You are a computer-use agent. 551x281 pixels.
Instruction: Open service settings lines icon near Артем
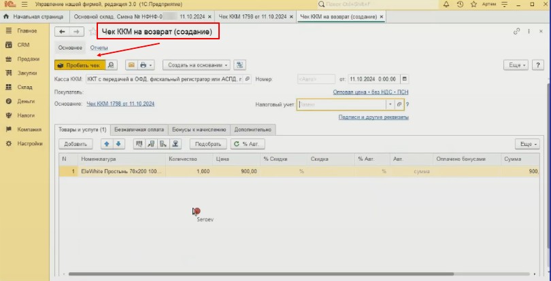(x=505, y=5)
